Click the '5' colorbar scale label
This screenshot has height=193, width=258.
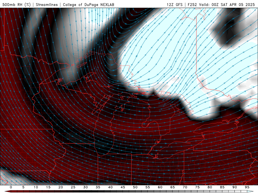(23, 187)
